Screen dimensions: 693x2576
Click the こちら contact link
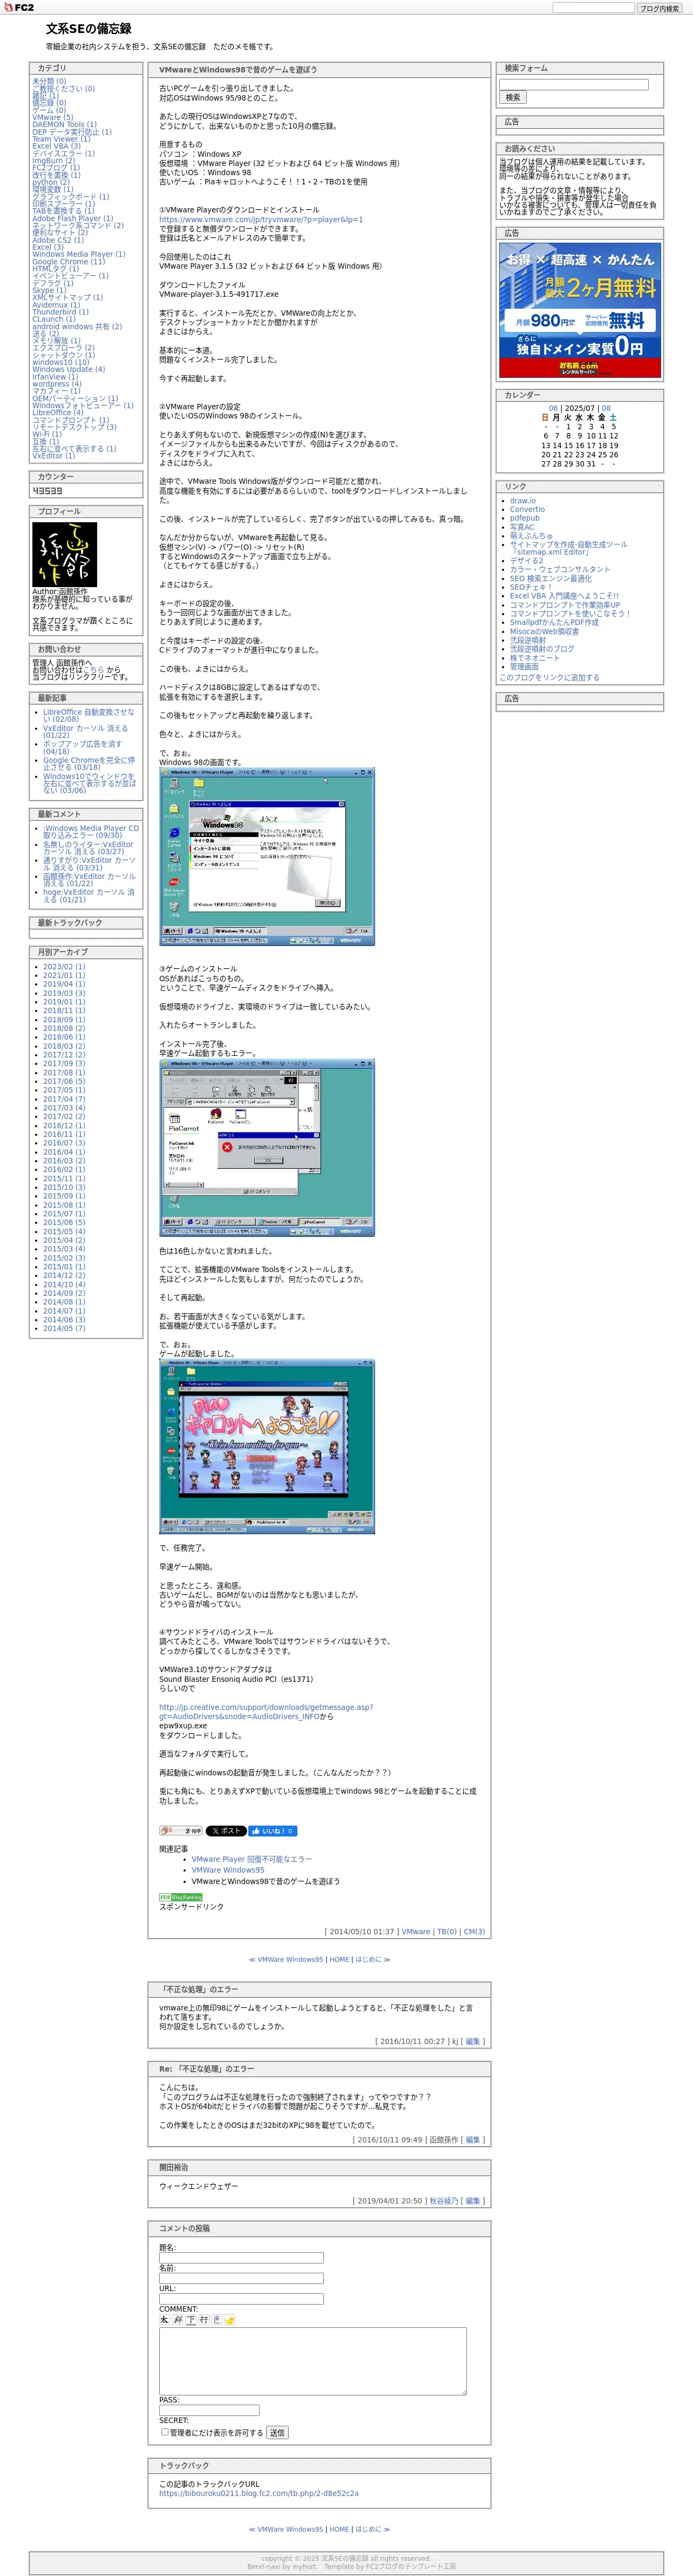[x=94, y=670]
